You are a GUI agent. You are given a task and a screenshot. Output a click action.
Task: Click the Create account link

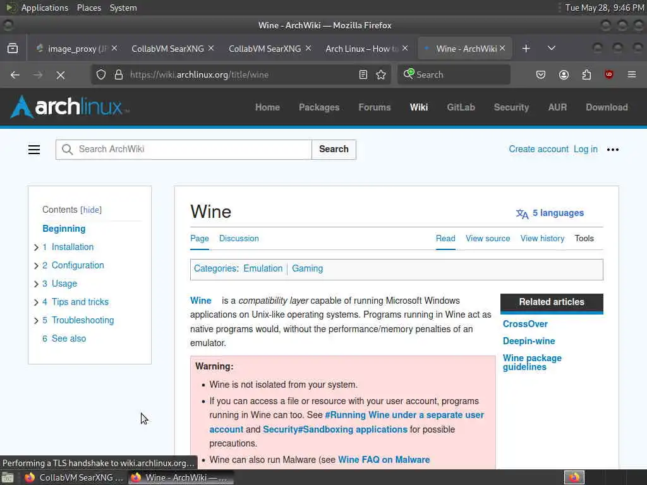point(538,149)
